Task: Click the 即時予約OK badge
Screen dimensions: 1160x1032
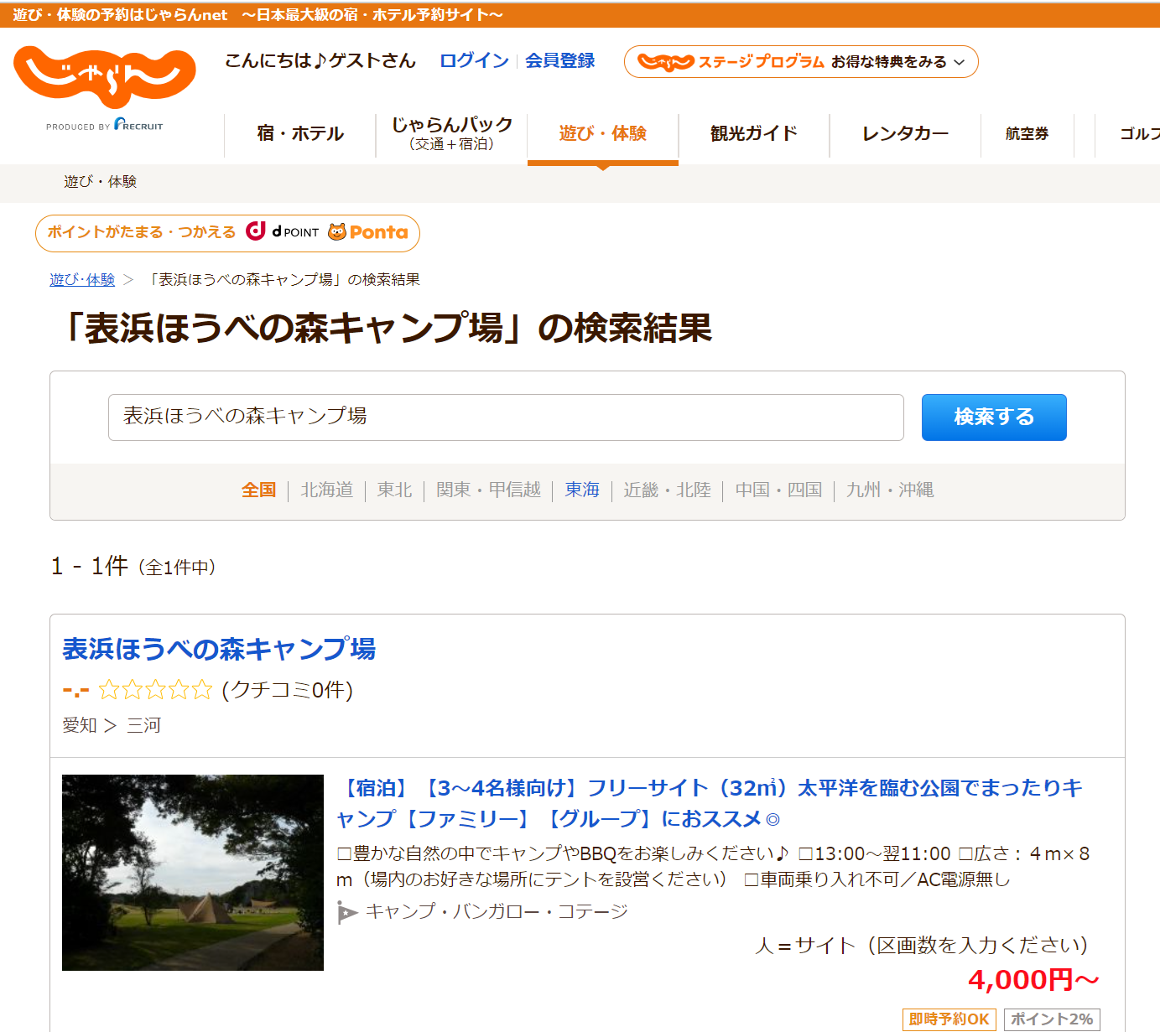Action: 949,1019
